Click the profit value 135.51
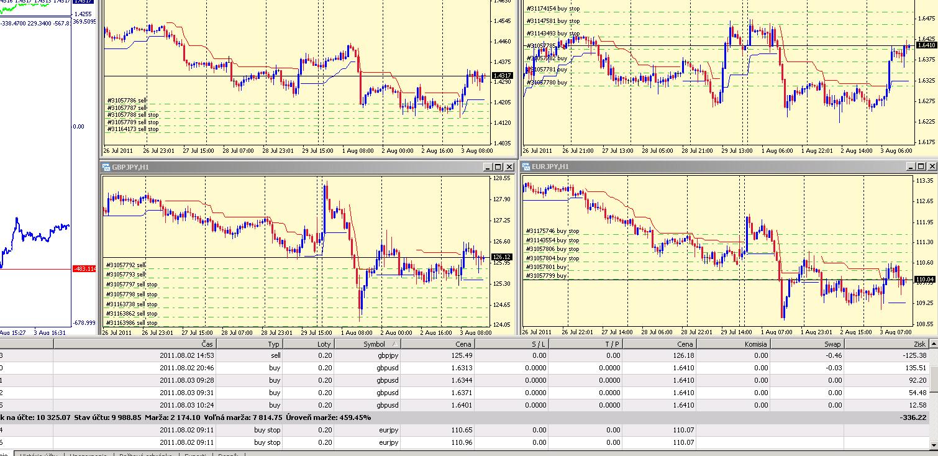The height and width of the screenshot is (456, 938). [915, 368]
